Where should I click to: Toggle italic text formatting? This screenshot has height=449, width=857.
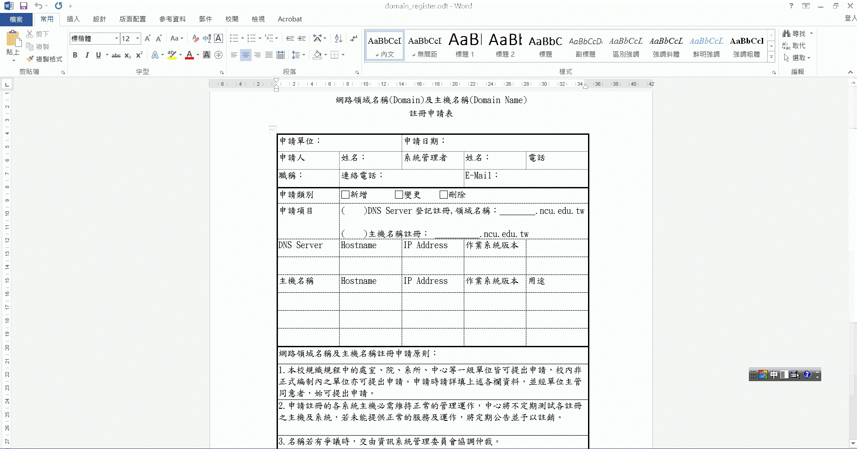87,55
